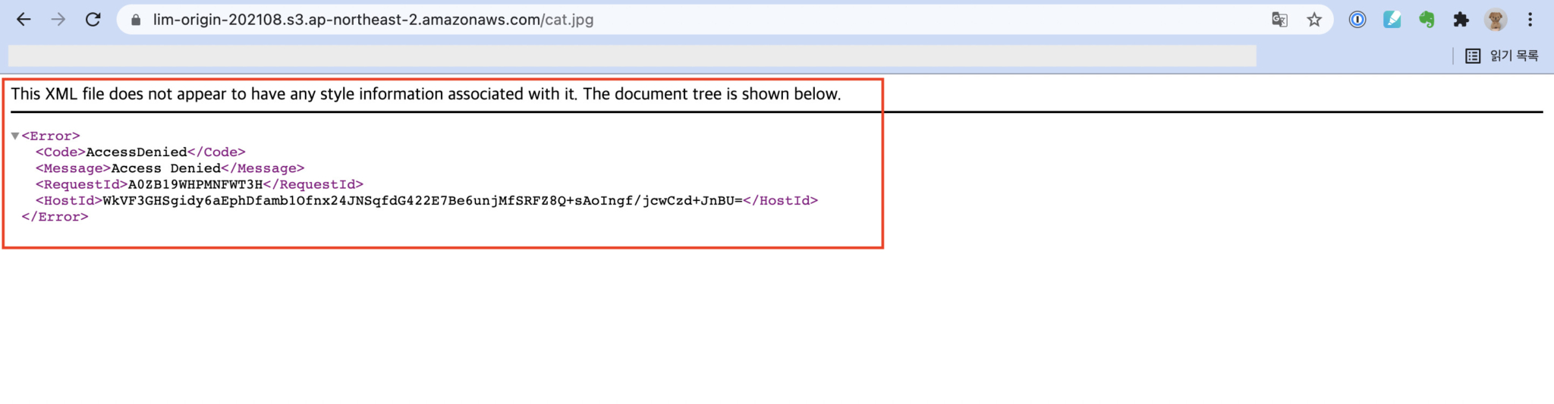Viewport: 1554px width, 404px height.
Task: Open the Extensions puzzle menu
Action: pyautogui.click(x=1461, y=20)
